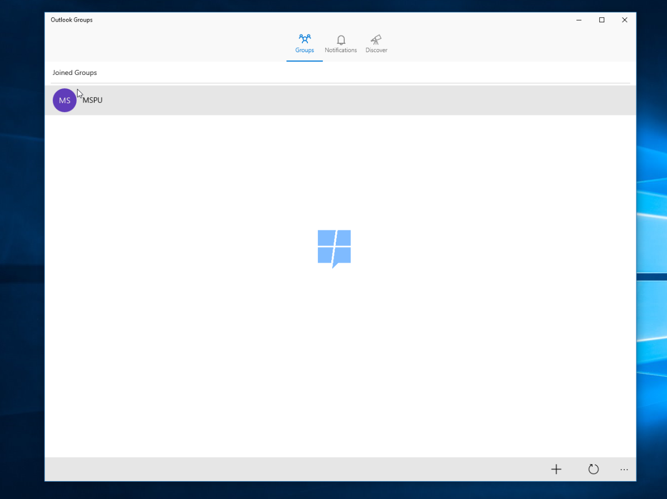Open the more options ellipsis menu
Screen dimensions: 667x499
pos(624,470)
